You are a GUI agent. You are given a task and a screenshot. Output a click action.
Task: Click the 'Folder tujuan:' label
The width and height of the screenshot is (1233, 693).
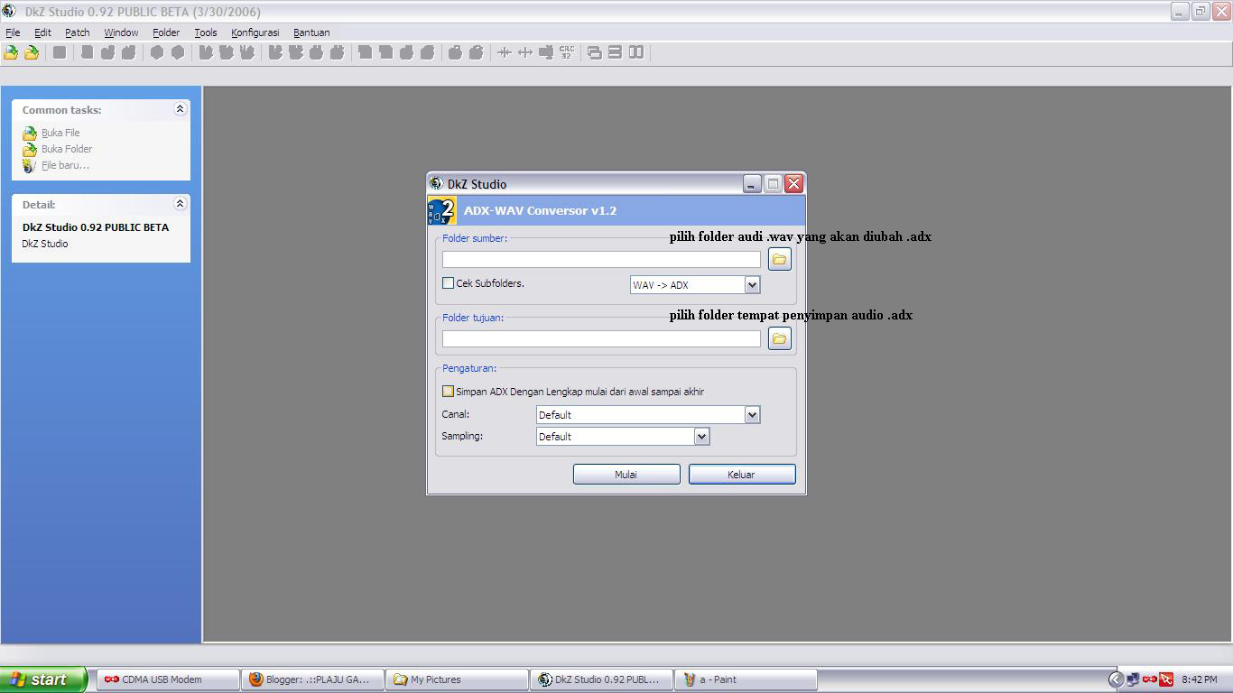[473, 318]
